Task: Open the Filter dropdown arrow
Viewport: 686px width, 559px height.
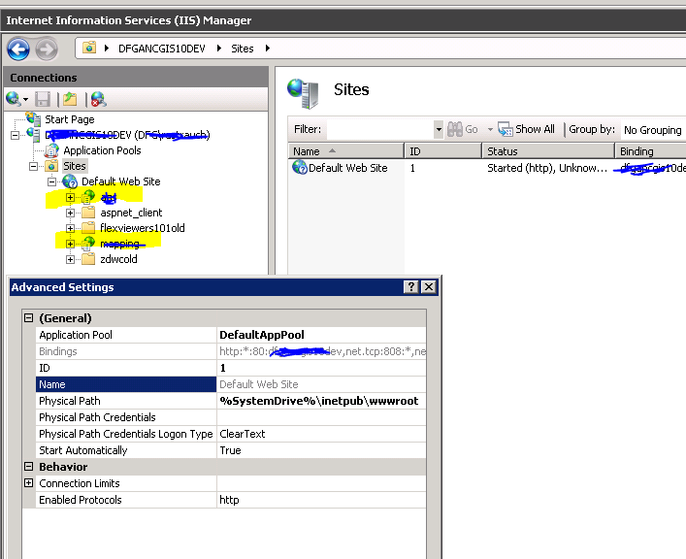Action: click(x=439, y=130)
